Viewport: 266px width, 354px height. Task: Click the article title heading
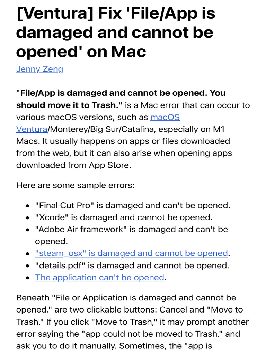116,32
